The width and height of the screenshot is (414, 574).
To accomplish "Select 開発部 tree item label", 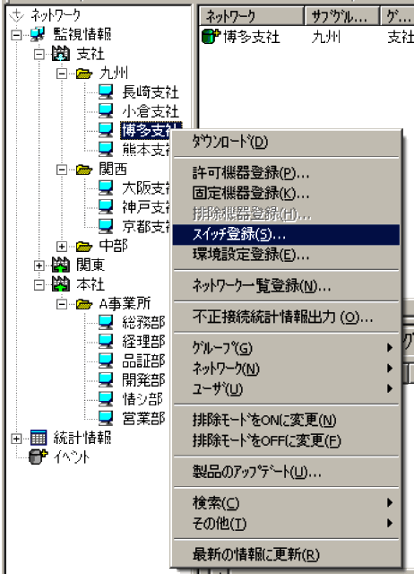I will [143, 379].
